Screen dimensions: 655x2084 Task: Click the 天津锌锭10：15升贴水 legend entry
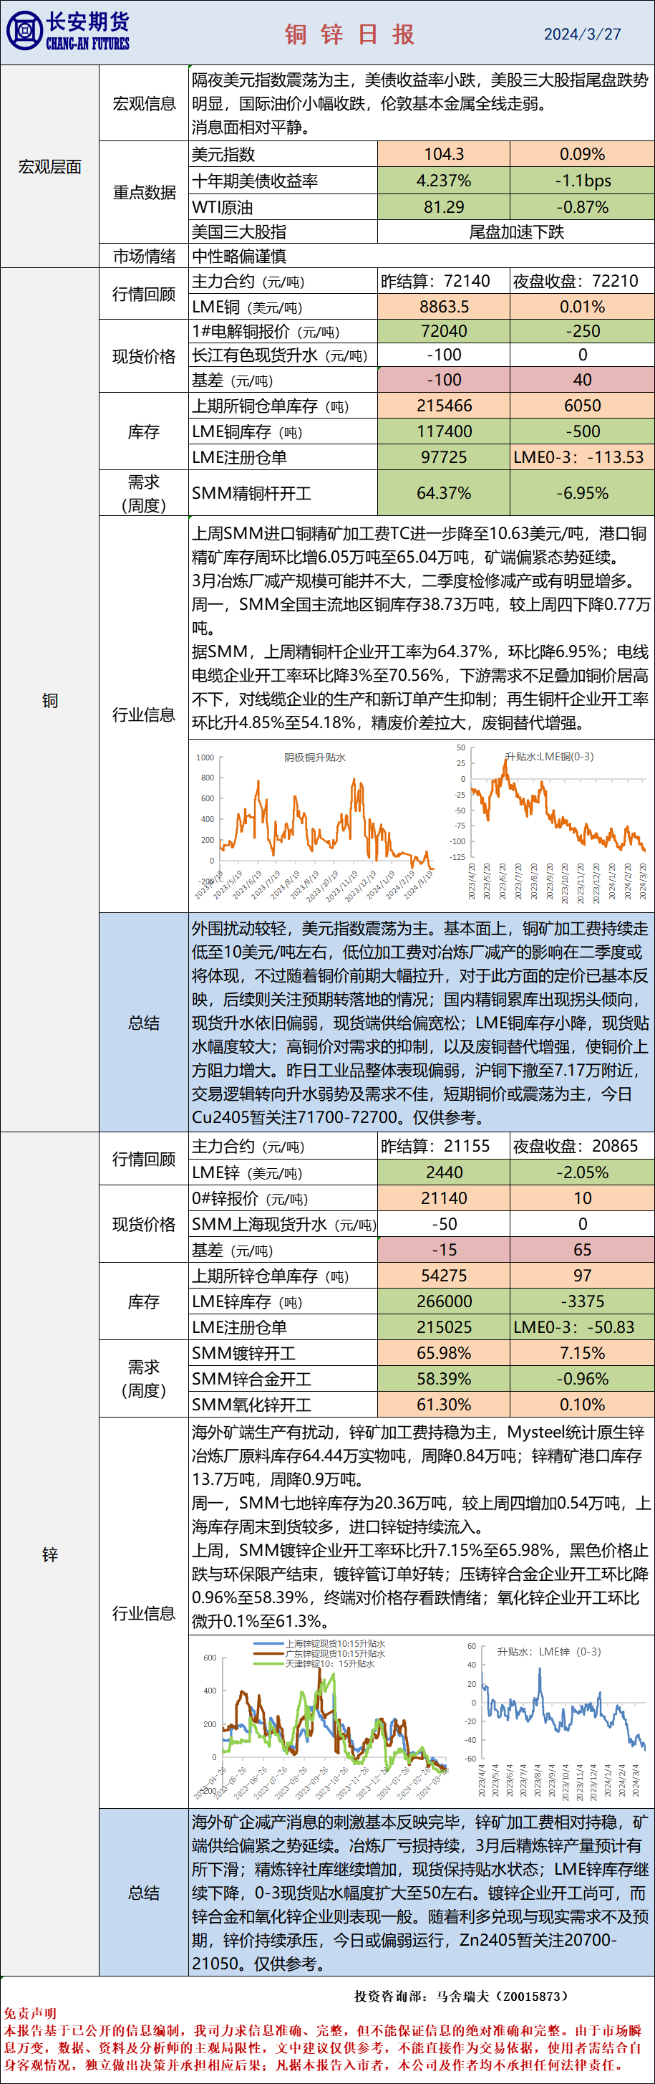(315, 1663)
